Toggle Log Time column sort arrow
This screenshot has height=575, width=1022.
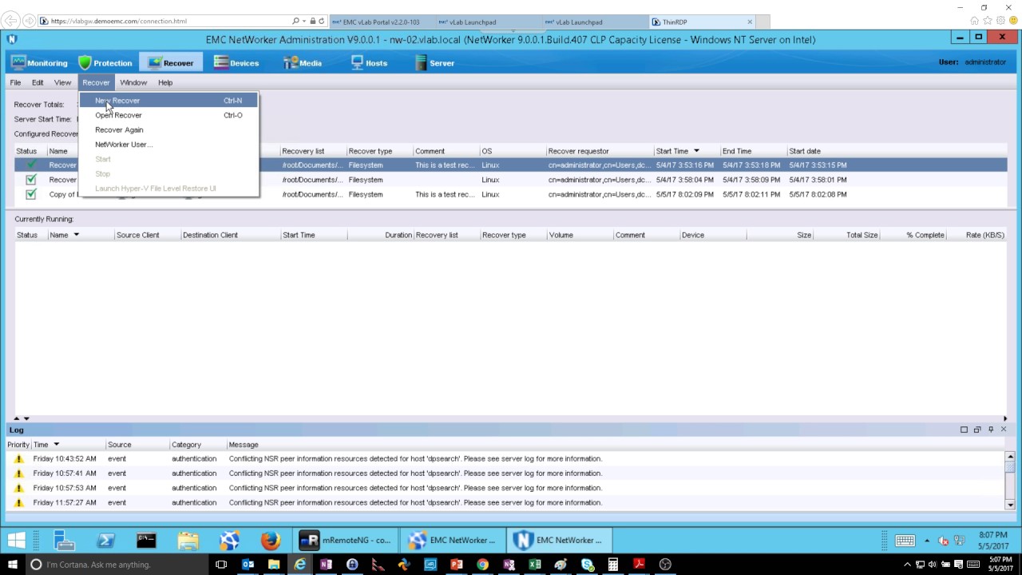click(x=56, y=445)
